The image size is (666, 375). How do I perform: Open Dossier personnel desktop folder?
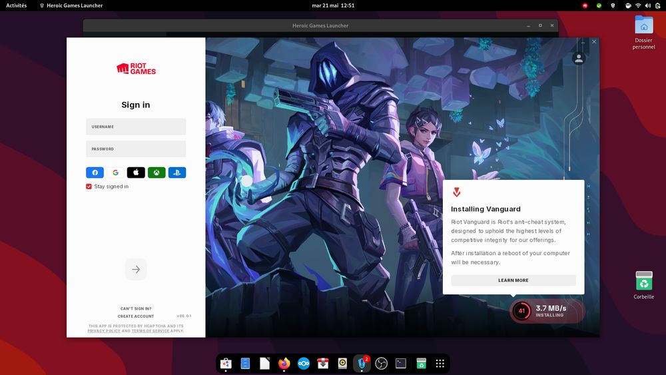tap(644, 32)
